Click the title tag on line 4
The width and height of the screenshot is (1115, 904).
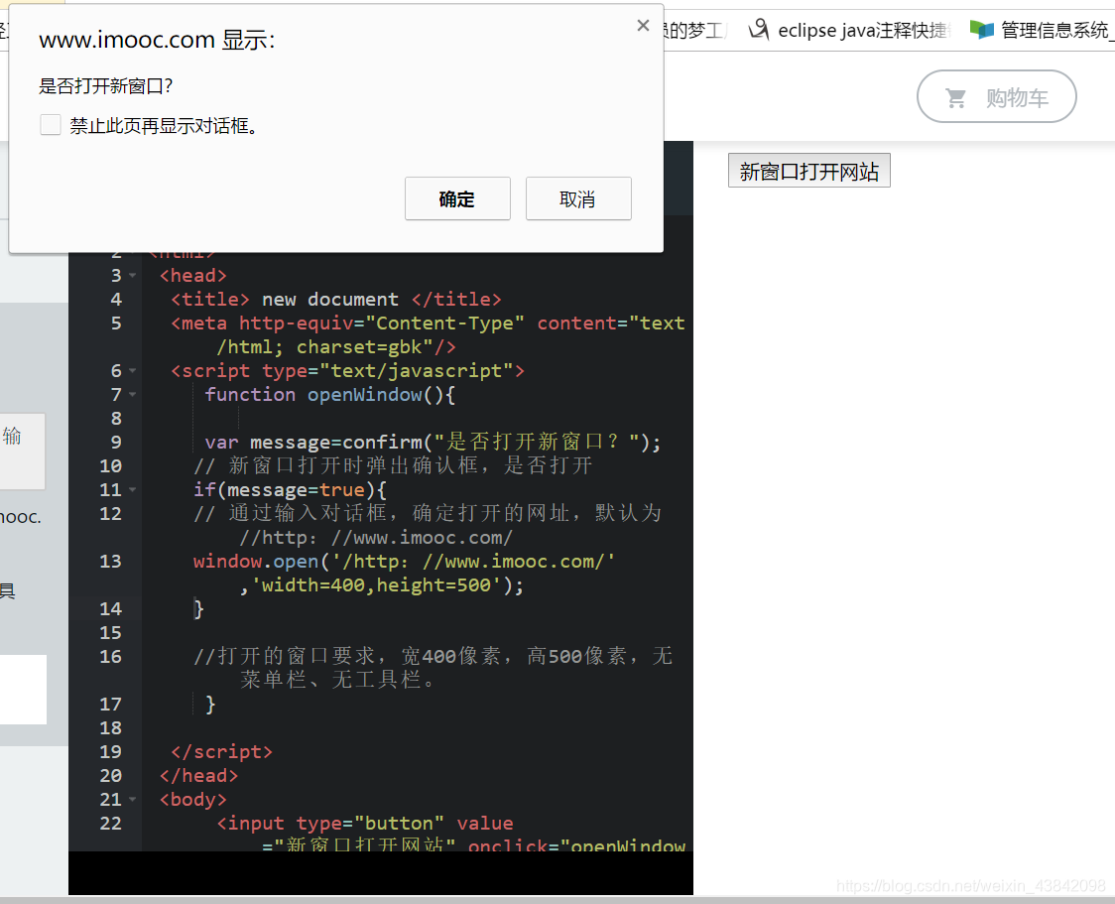[x=335, y=300]
